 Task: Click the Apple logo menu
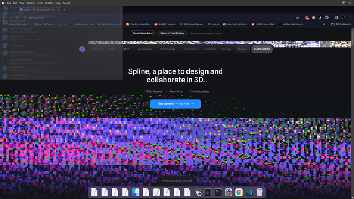(3, 3)
